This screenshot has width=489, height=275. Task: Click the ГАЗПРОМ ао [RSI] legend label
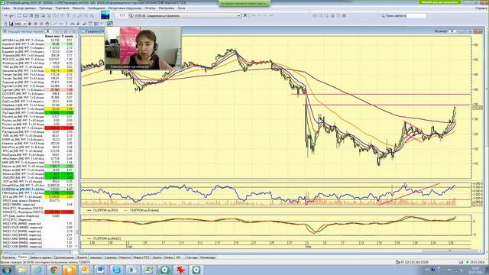pyautogui.click(x=105, y=211)
